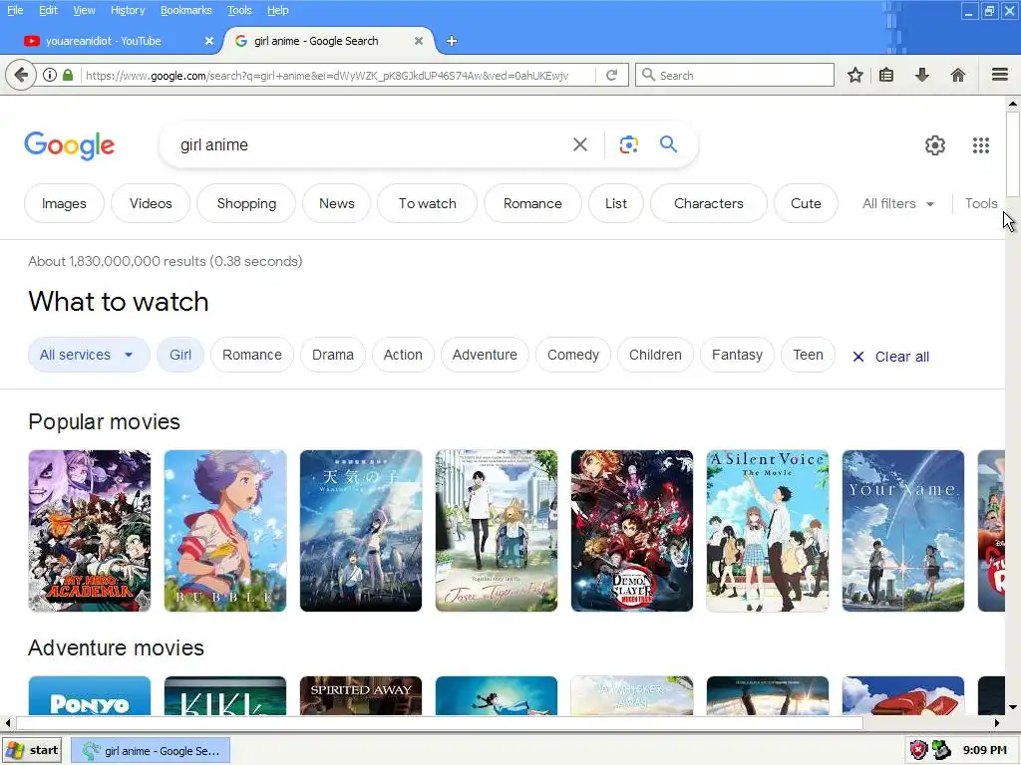Filter results by News
The image size is (1021, 765).
pyautogui.click(x=337, y=203)
